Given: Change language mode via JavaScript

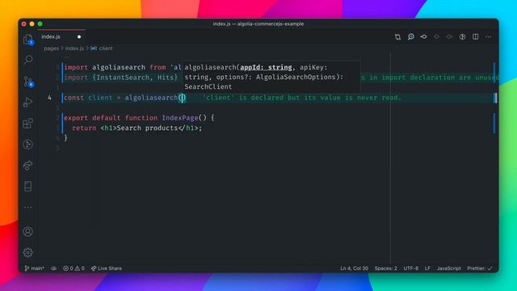Looking at the screenshot, I should coord(449,268).
